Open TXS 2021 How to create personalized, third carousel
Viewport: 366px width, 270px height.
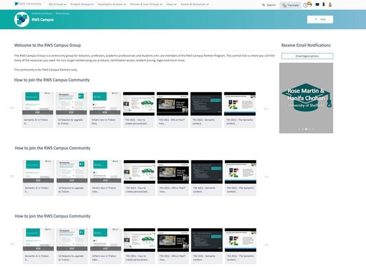click(x=139, y=246)
